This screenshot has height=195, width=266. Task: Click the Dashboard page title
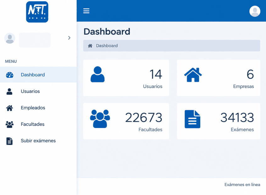[x=107, y=31]
